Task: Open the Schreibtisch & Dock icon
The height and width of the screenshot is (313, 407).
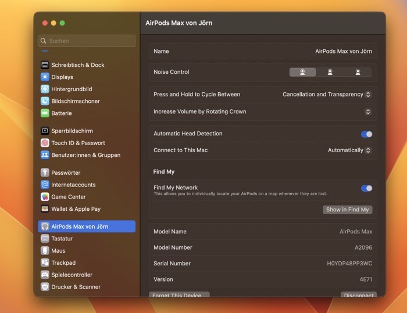Action: tap(45, 65)
